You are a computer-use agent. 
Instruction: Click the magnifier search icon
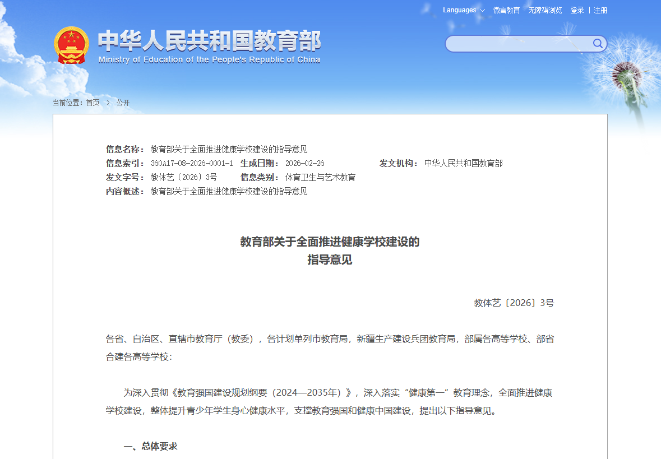coord(598,44)
